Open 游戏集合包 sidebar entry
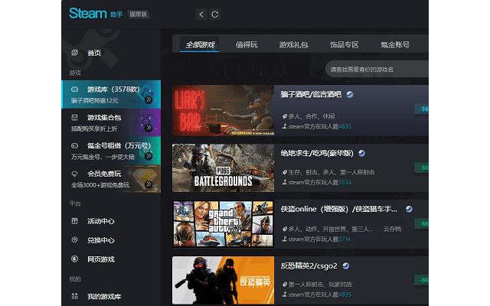This screenshot has width=490, height=306. pyautogui.click(x=111, y=122)
